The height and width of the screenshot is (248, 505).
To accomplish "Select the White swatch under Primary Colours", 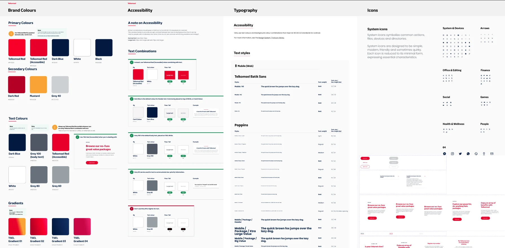I will point(82,48).
